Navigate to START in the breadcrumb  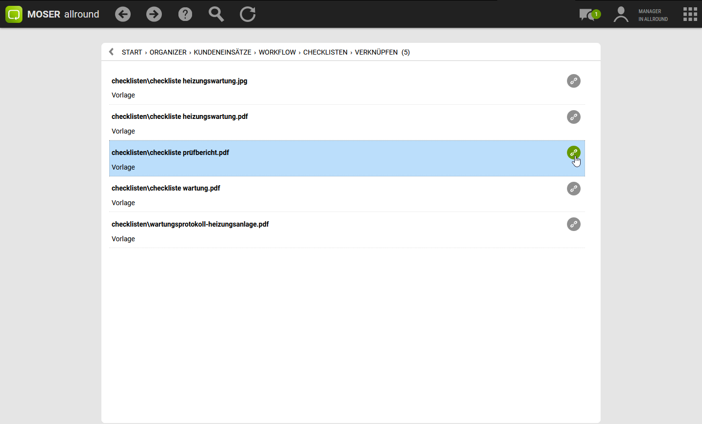(132, 52)
